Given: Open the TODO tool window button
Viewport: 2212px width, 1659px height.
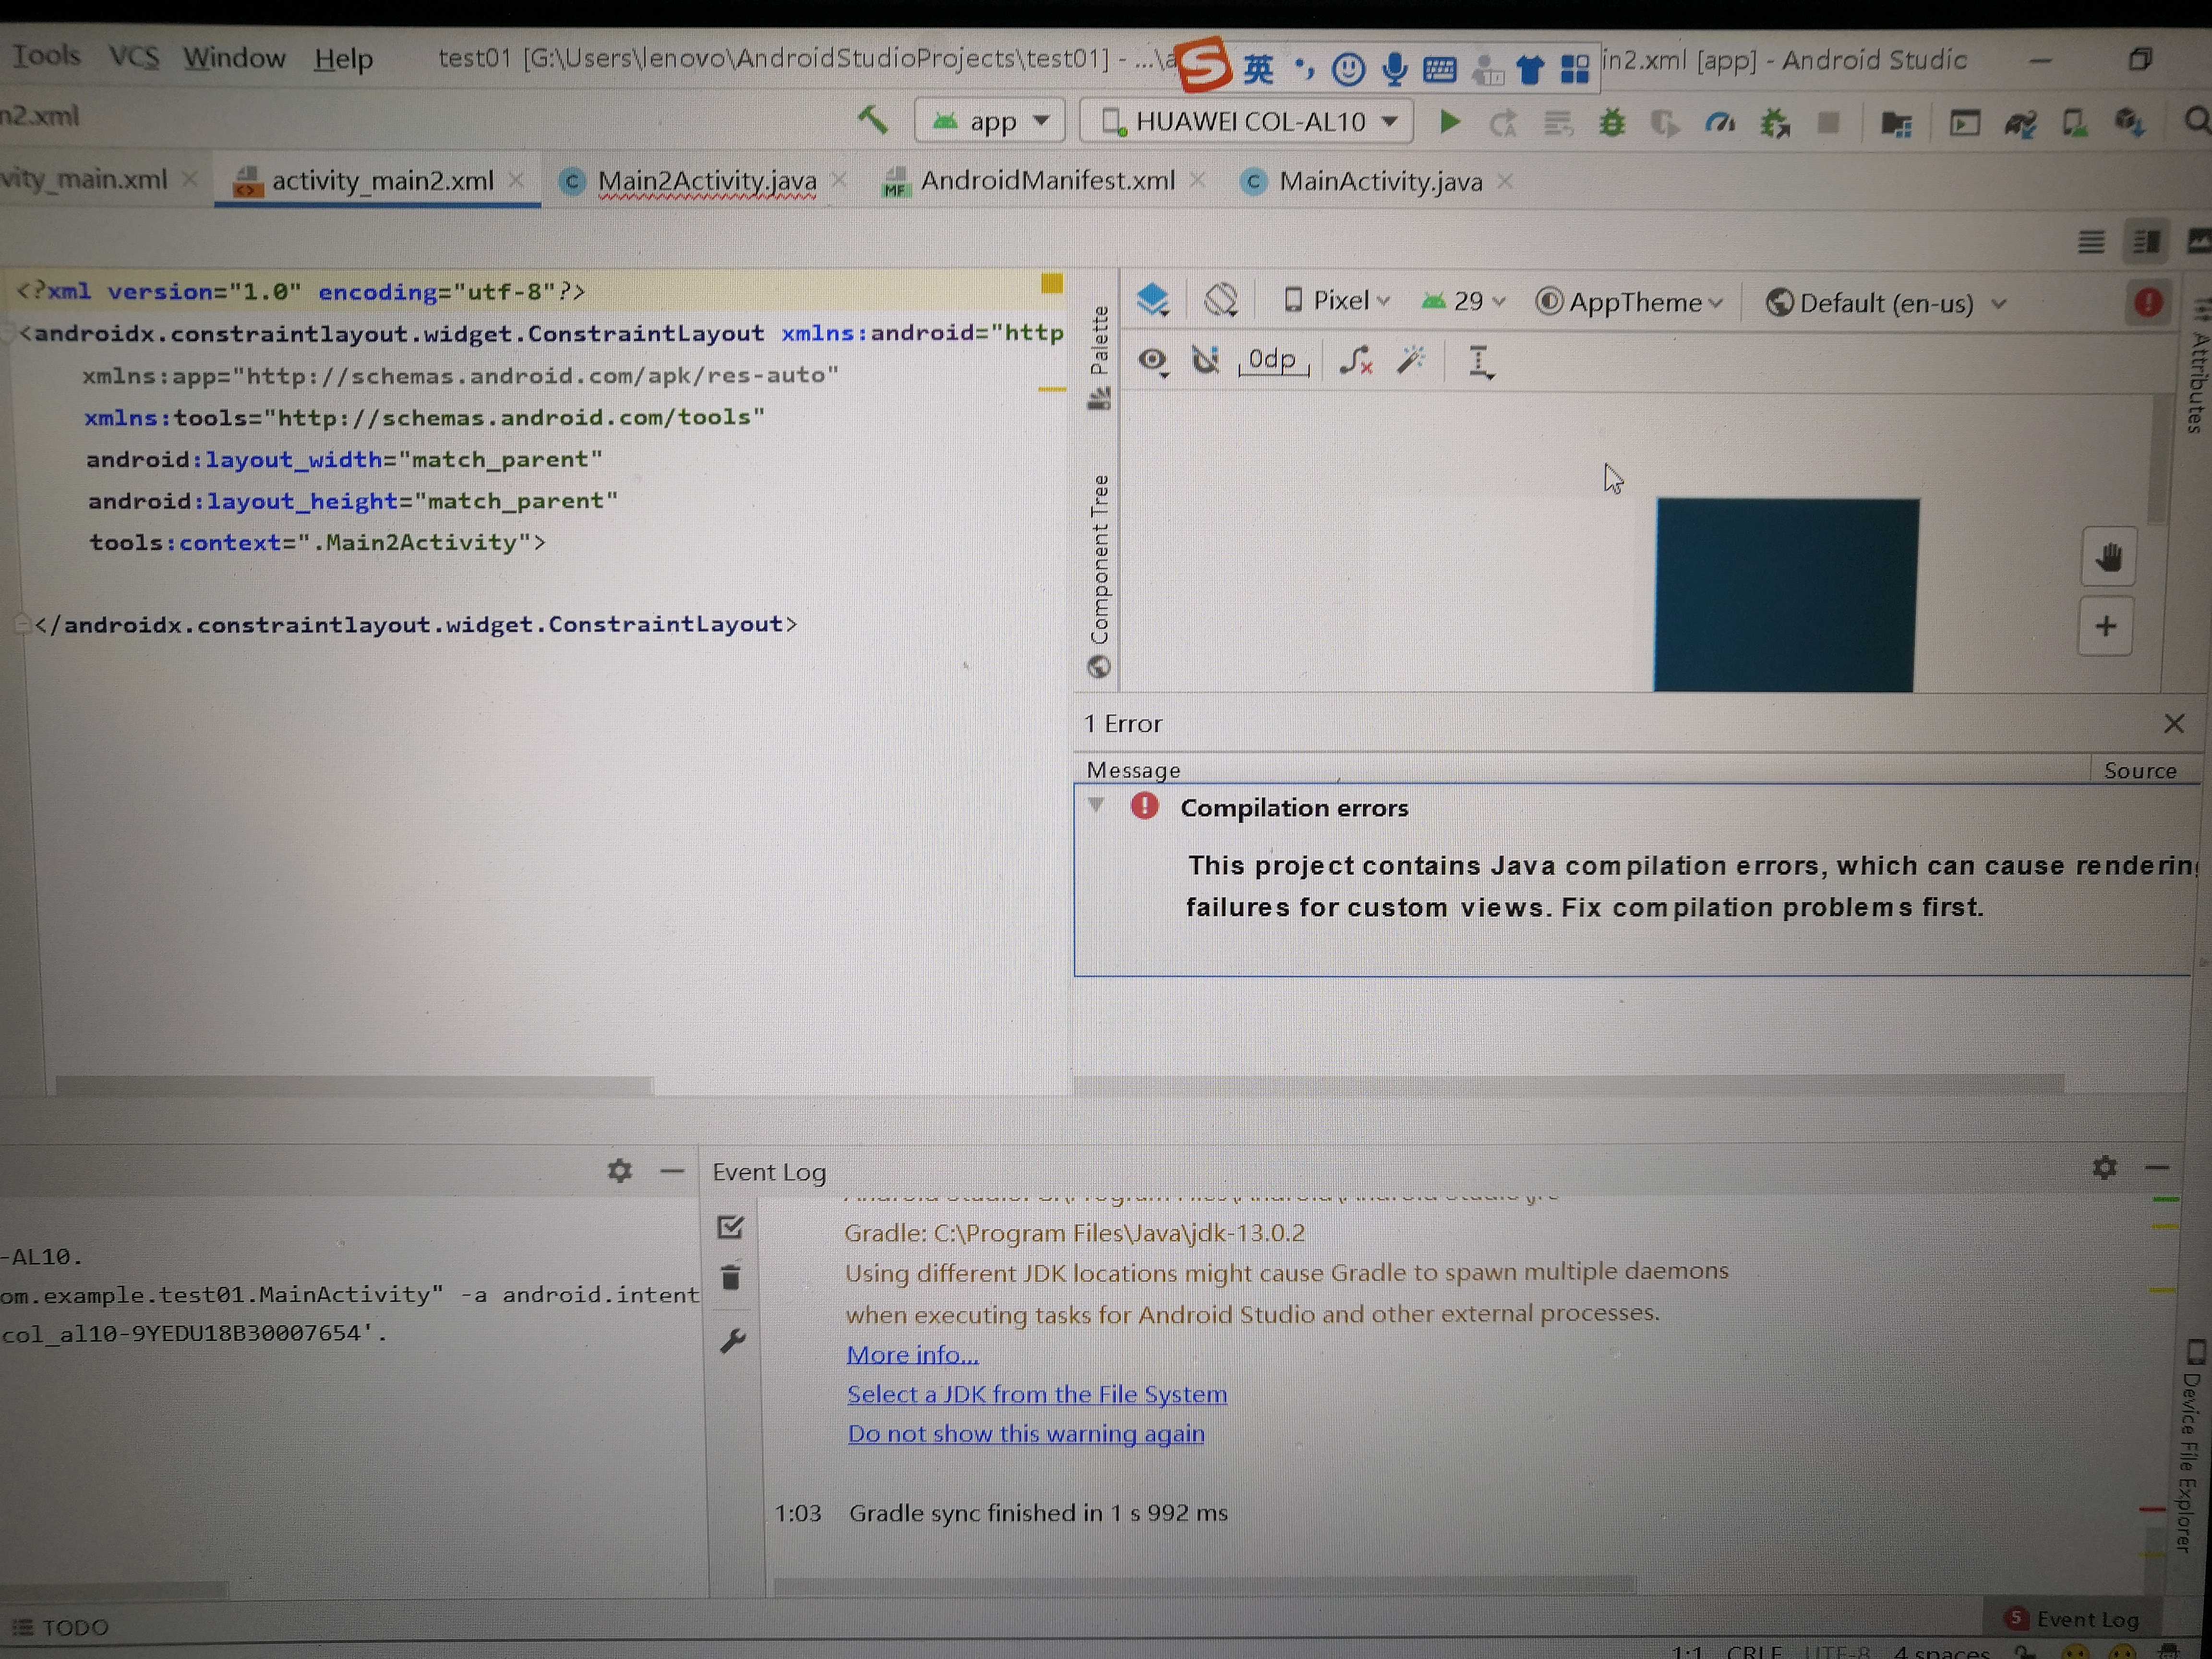Looking at the screenshot, I should point(60,1627).
